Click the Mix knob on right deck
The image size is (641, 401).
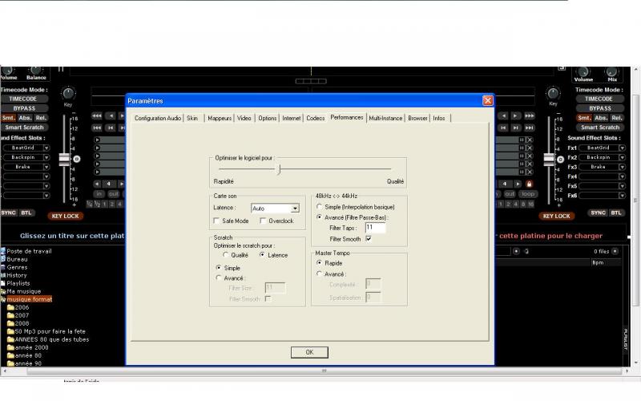[x=613, y=71]
